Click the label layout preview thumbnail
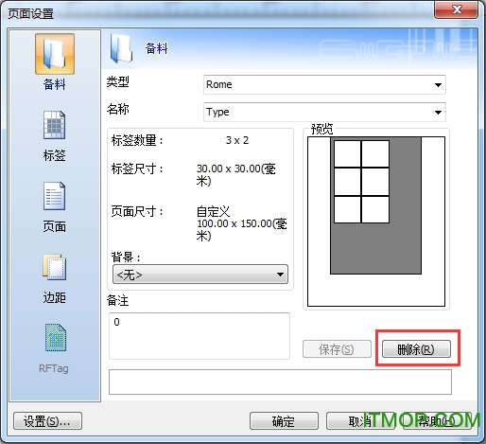Screen dimensions: 486x444 pyautogui.click(x=376, y=222)
